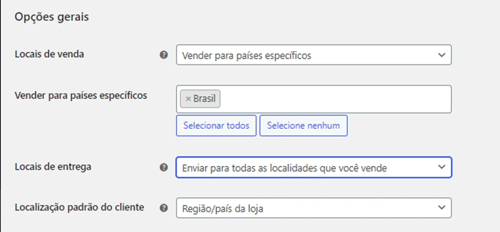
Task: Click the Opções gerais heading
Action: pyautogui.click(x=52, y=17)
